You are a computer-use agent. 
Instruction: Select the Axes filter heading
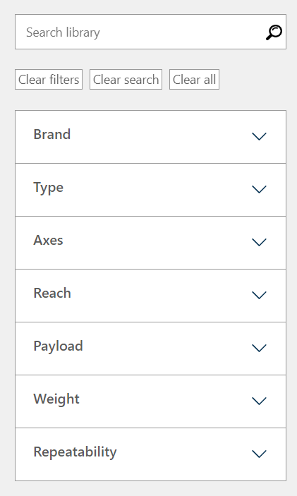[49, 240]
